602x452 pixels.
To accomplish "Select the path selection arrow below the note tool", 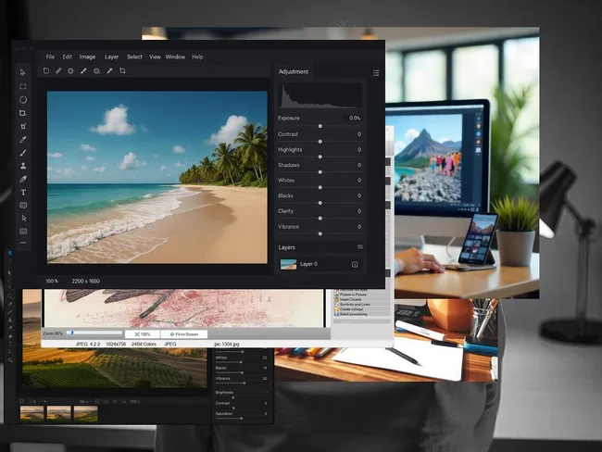I will coord(24,219).
